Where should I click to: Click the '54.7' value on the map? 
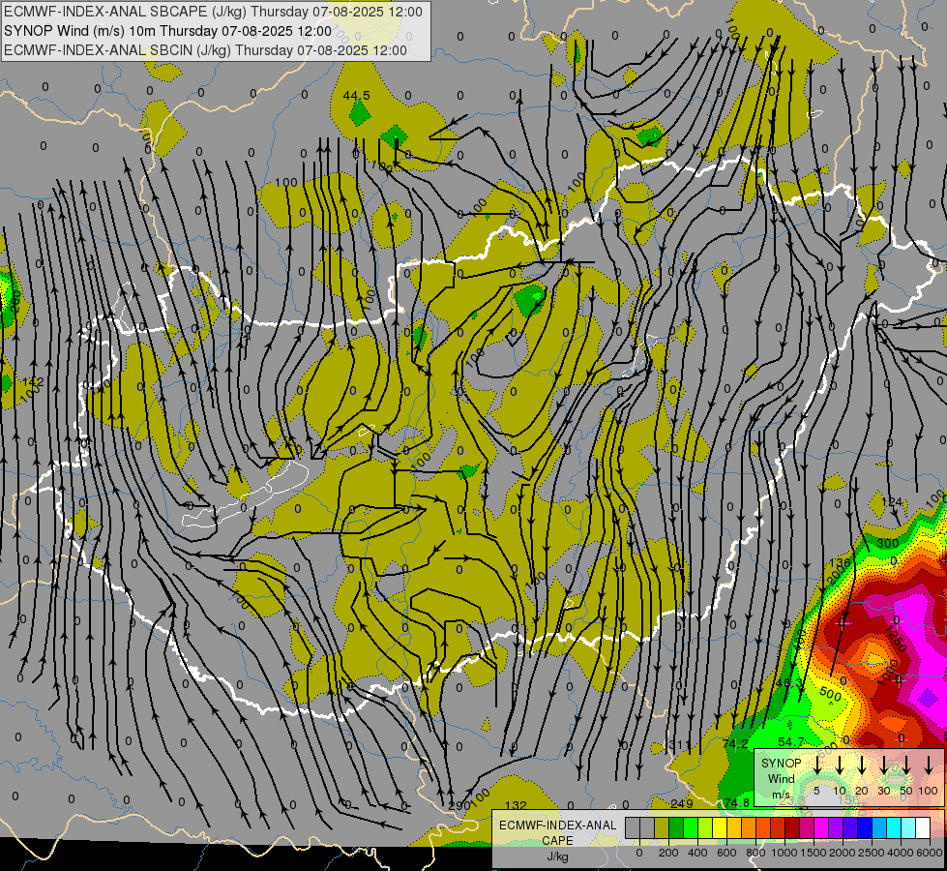point(790,741)
